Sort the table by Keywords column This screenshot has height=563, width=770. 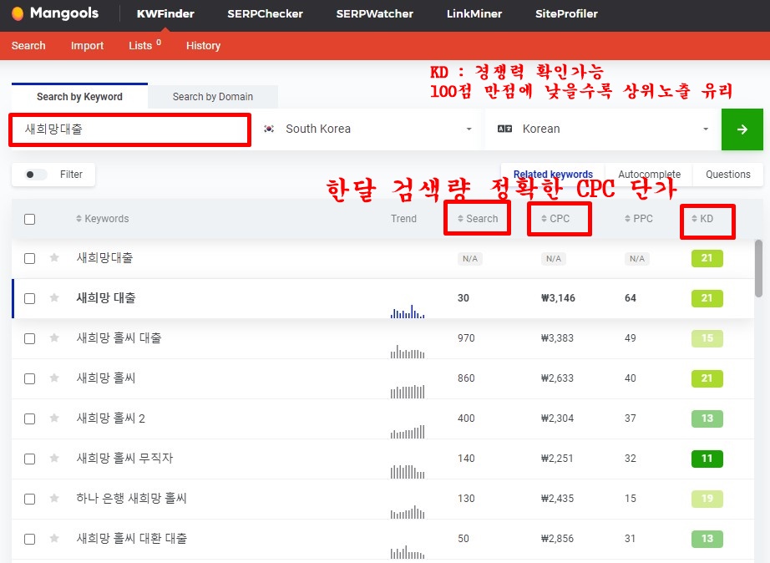click(x=102, y=219)
